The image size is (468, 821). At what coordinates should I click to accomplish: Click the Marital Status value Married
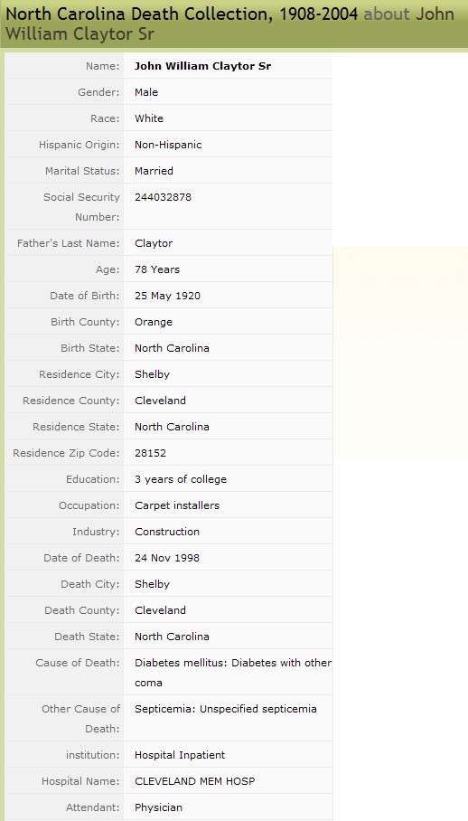tap(154, 171)
